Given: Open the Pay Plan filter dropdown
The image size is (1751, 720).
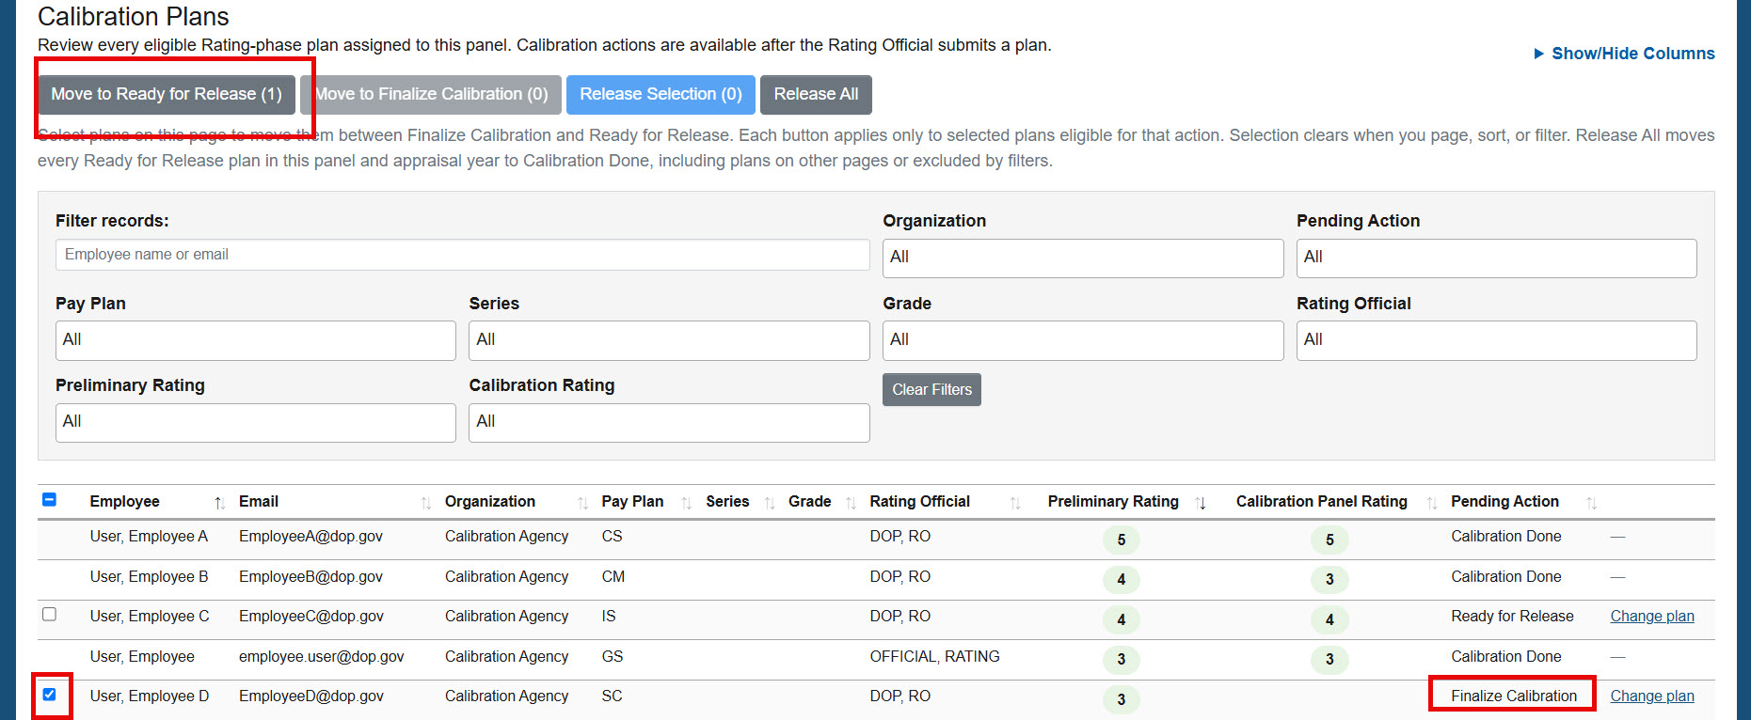Looking at the screenshot, I should tap(255, 340).
